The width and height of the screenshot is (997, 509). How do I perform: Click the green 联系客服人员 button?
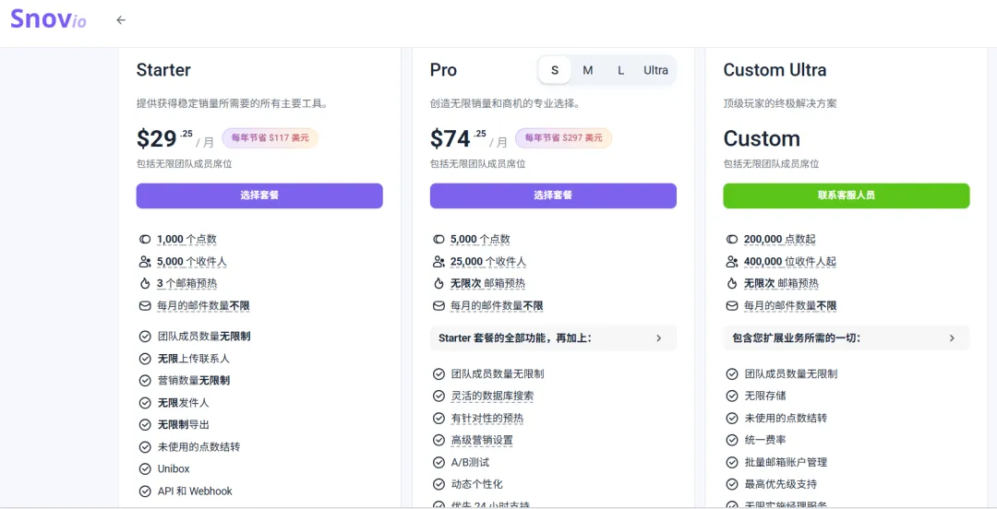click(x=847, y=195)
